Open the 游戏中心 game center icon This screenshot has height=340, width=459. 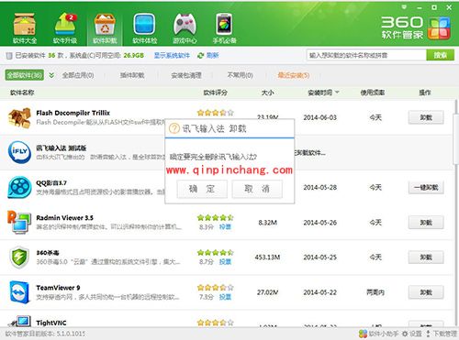coord(185,28)
